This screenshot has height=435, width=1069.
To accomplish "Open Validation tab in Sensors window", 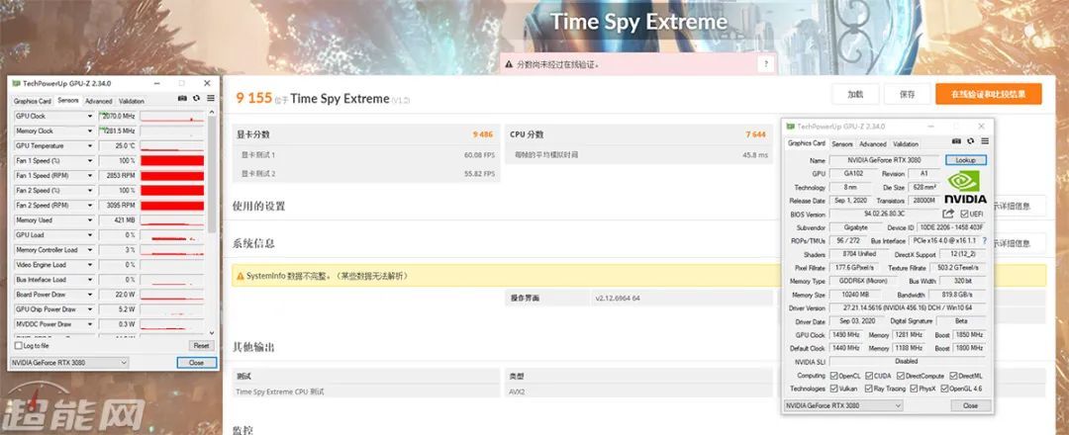I will (132, 102).
